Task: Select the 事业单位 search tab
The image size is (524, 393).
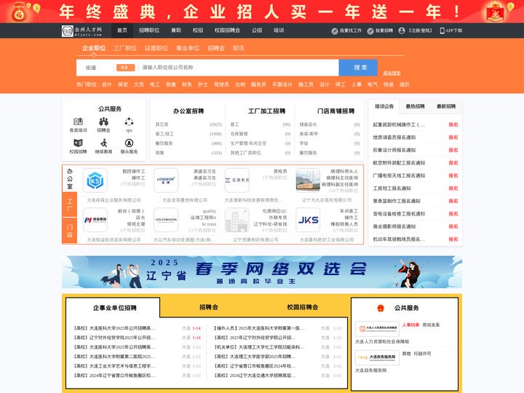Action: pyautogui.click(x=188, y=48)
